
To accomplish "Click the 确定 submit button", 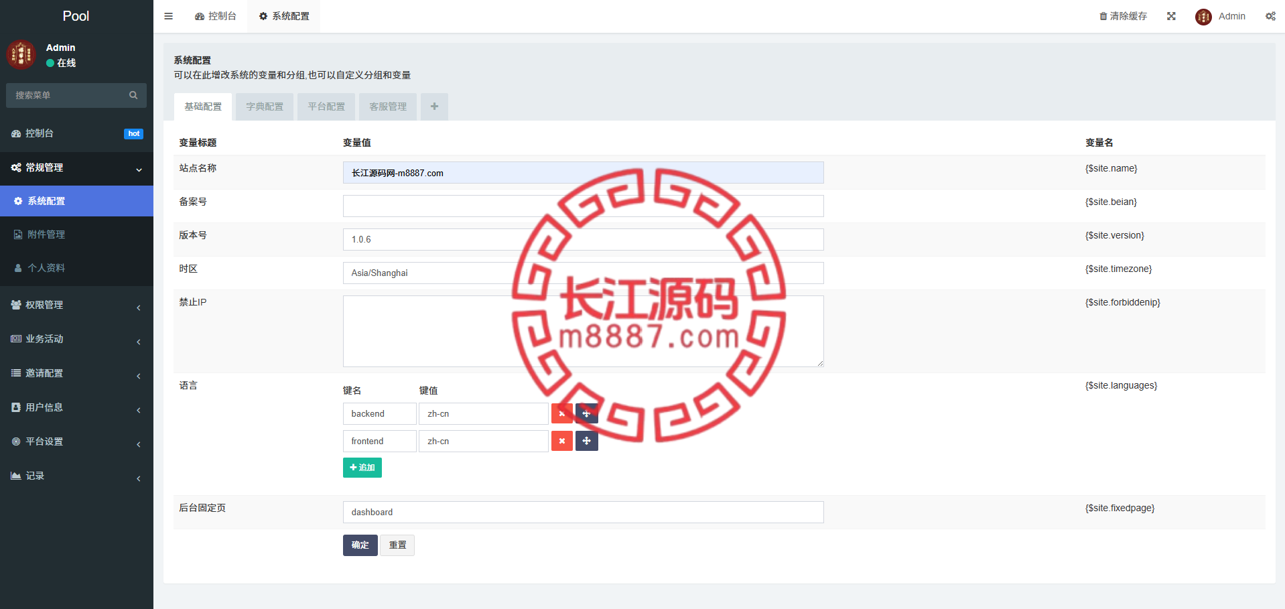I will tap(360, 545).
